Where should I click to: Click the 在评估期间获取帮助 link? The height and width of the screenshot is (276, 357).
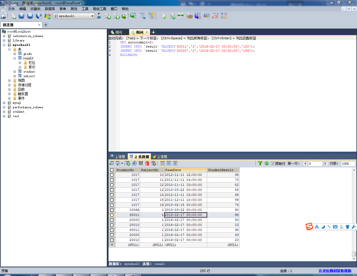coord(335,271)
